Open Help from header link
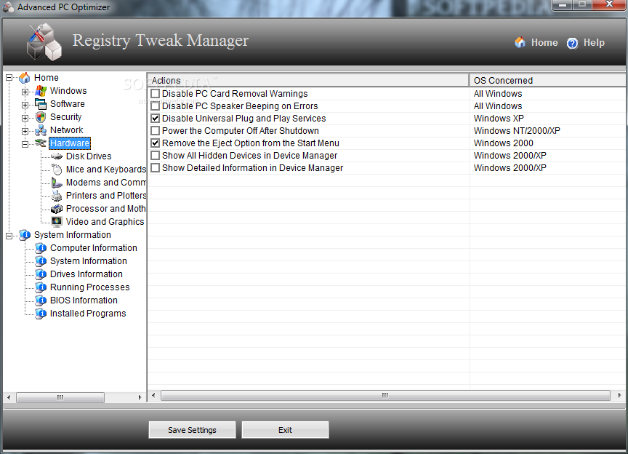This screenshot has height=454, width=628. (594, 42)
